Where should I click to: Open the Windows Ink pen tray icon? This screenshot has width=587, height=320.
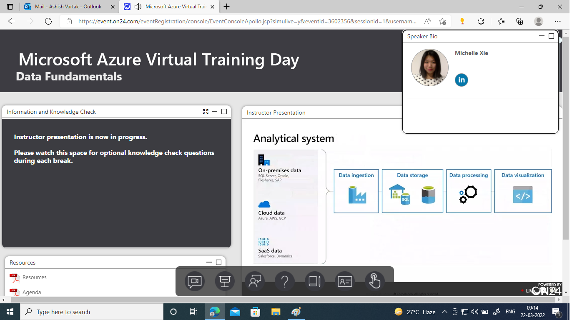(x=497, y=312)
